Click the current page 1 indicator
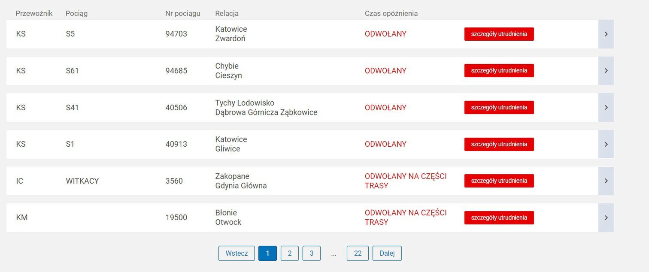Viewport: 649px width, 272px height. [x=268, y=253]
